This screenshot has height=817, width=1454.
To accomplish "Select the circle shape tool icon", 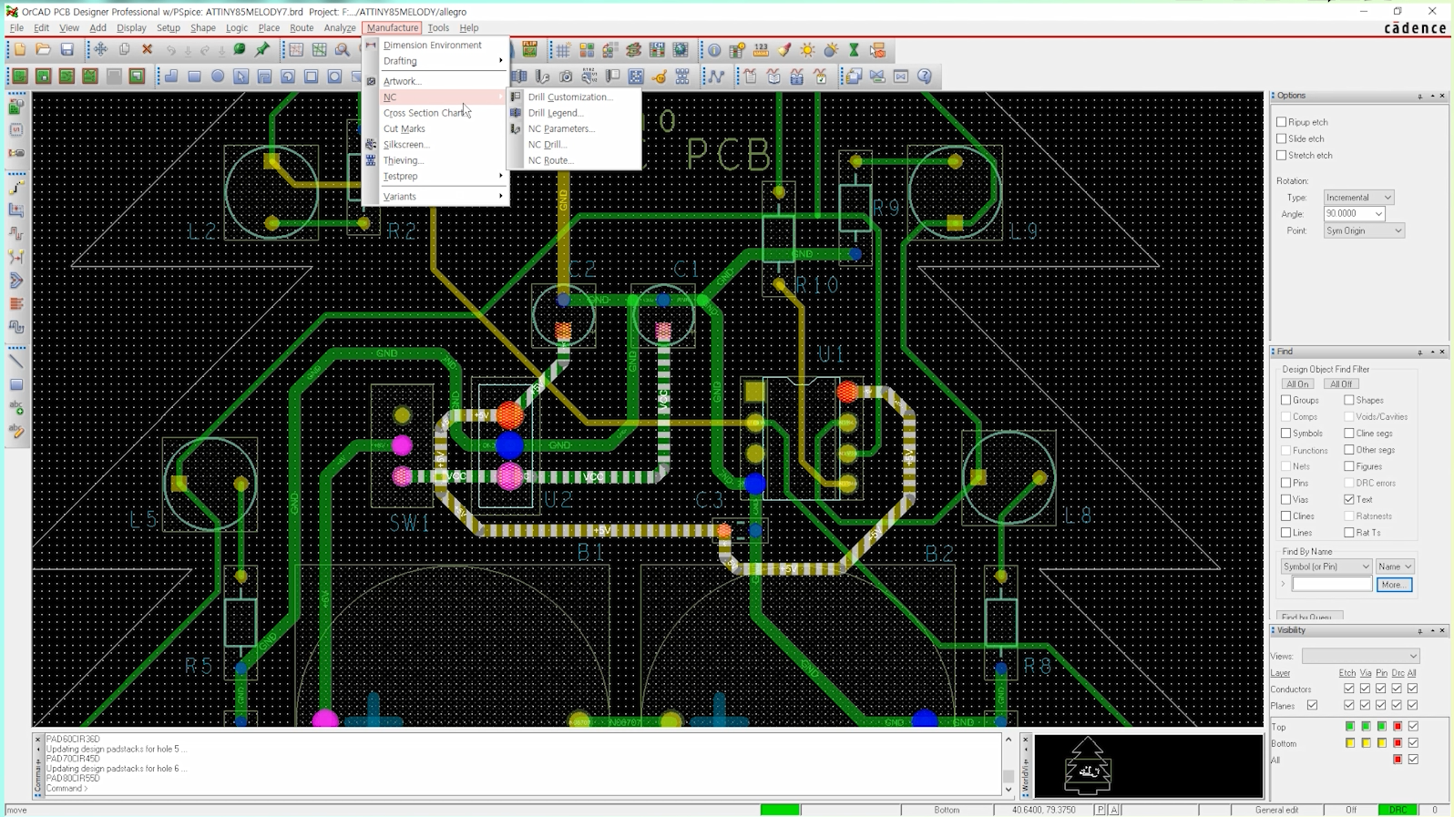I will (218, 77).
